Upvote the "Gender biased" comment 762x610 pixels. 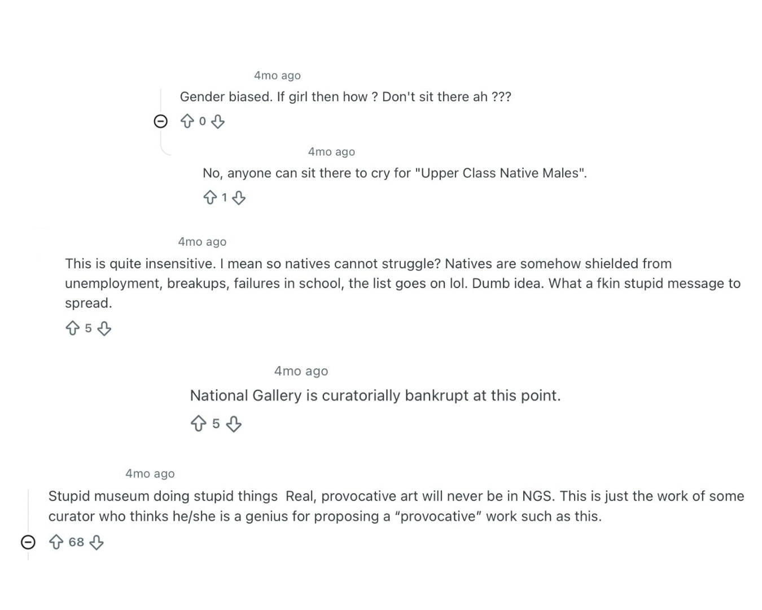click(187, 121)
